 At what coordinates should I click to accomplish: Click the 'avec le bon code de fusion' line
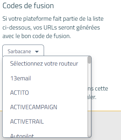click(37, 36)
